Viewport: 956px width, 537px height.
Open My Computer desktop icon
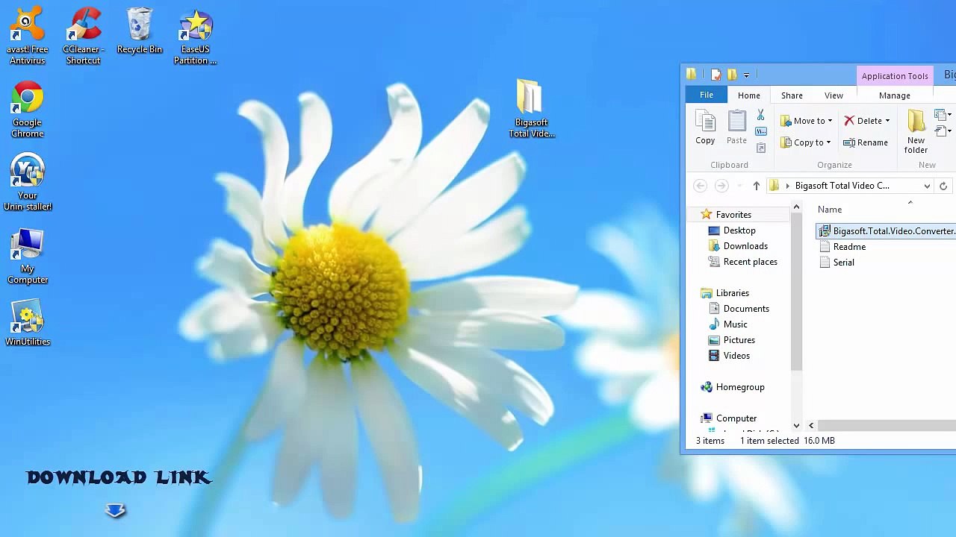(x=28, y=256)
